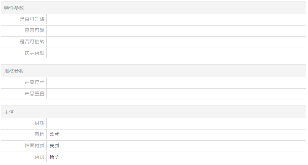
Task: Select the 材质 row label
Action: click(x=39, y=123)
